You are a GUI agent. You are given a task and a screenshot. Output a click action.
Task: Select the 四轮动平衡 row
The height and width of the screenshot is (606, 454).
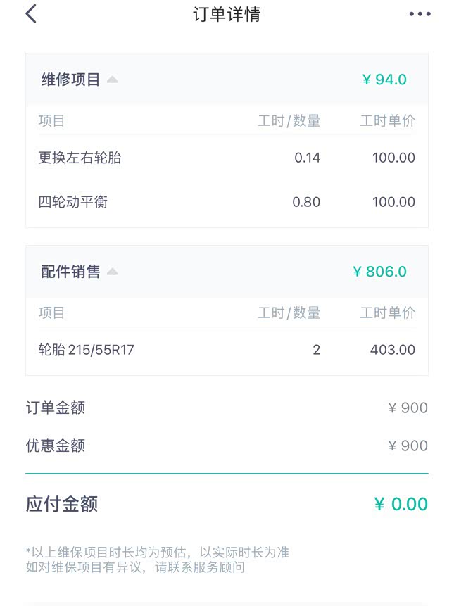click(73, 202)
